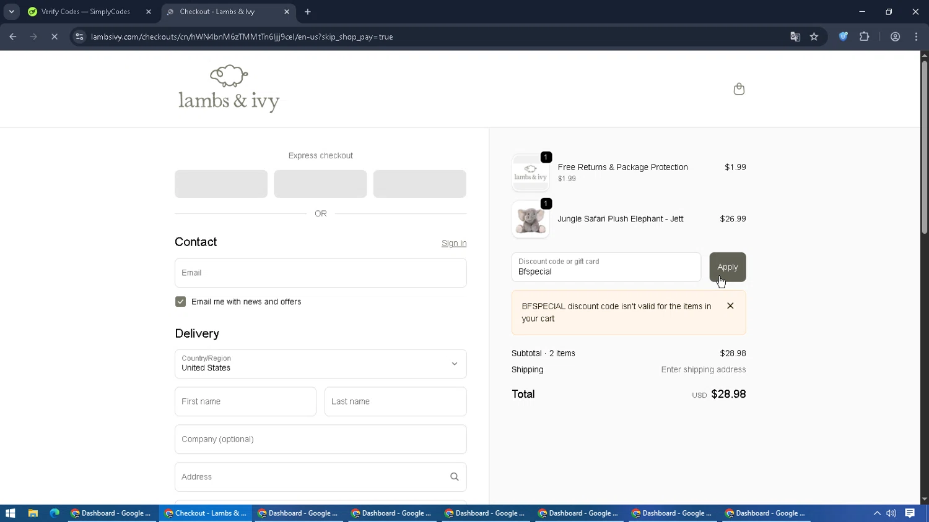The width and height of the screenshot is (929, 522).
Task: Open the tab search dropdown
Action: 11,12
